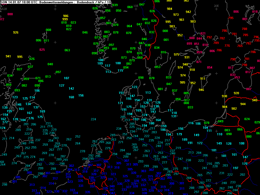Select the green 000 station reading
Image resolution: width=260 pixels, height=195 pixels.
(165, 31)
